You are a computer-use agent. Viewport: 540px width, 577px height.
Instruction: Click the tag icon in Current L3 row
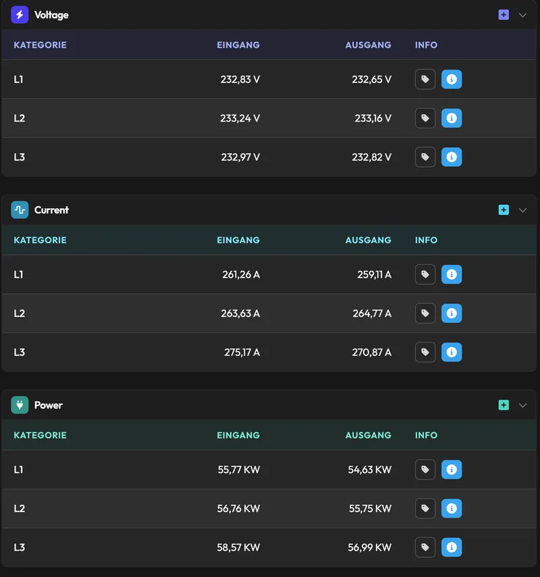[x=425, y=352]
